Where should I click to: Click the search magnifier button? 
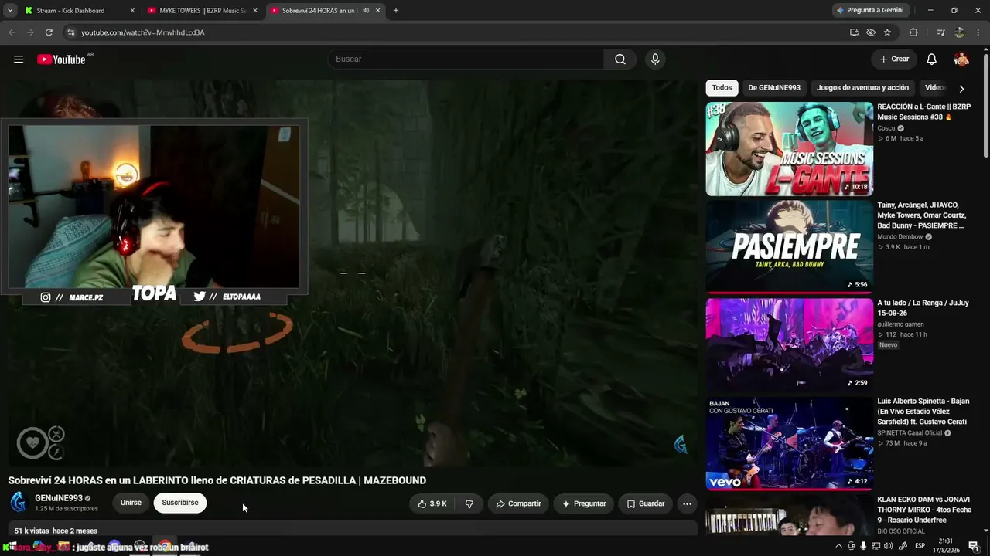click(620, 59)
